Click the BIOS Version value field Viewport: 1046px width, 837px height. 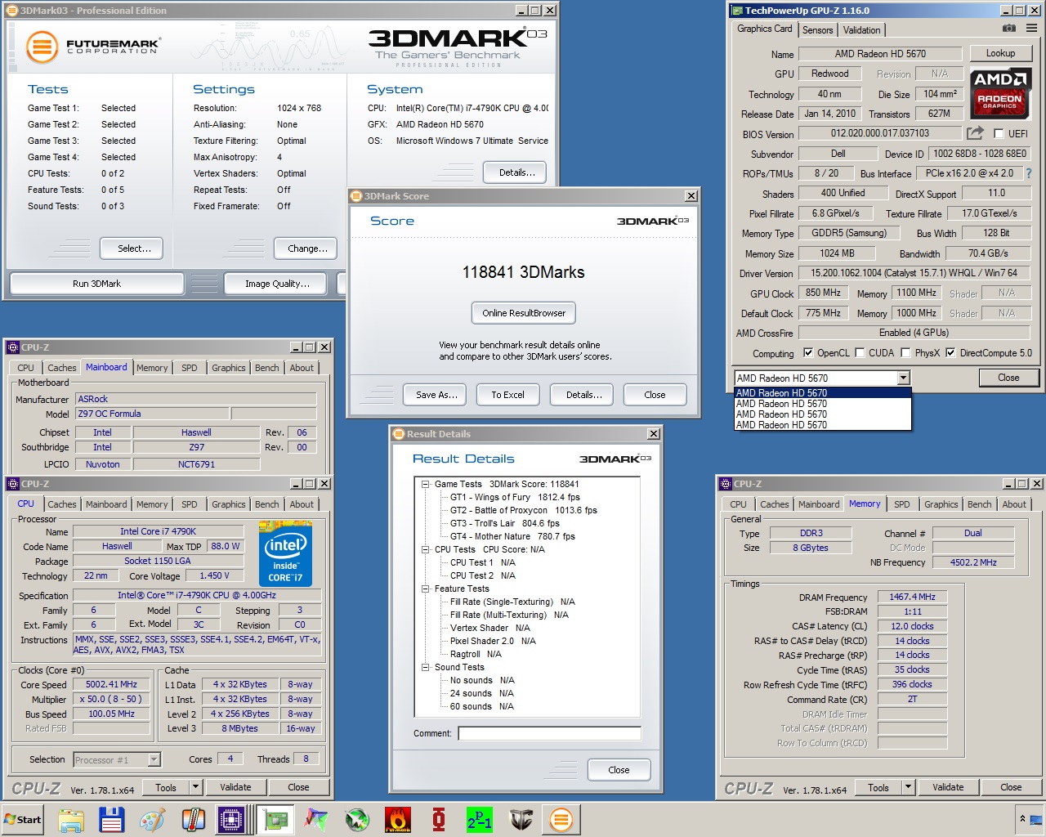(880, 133)
